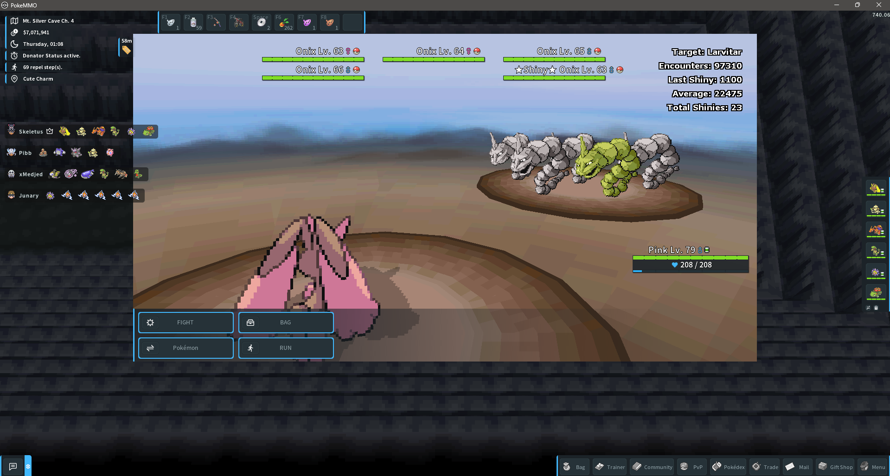890x476 pixels.
Task: Click the Donator Status clock icon
Action: (14, 56)
